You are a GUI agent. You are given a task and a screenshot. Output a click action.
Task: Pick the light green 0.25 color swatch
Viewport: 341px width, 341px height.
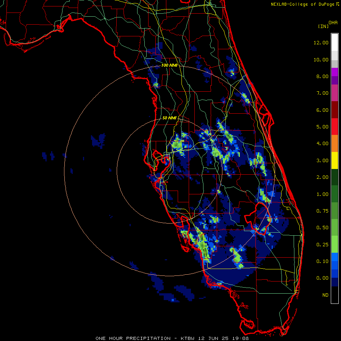335,244
